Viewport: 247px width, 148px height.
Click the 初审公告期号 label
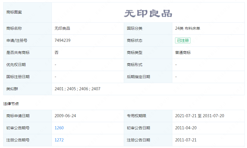18,128
